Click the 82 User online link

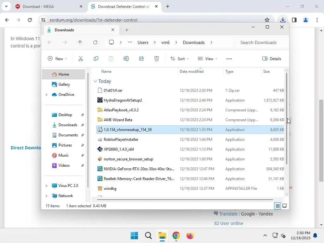click(x=228, y=223)
